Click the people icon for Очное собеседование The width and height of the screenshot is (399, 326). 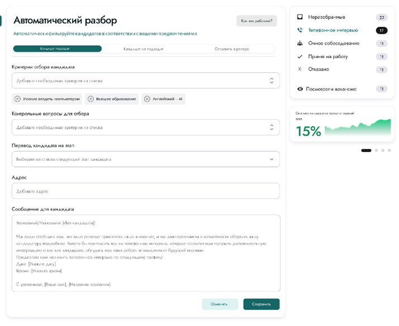[x=300, y=43]
